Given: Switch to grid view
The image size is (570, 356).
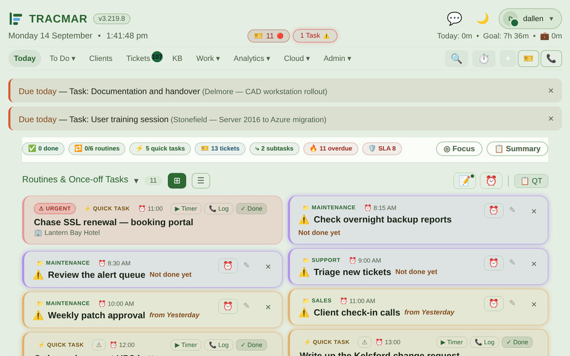Looking at the screenshot, I should coord(177,180).
